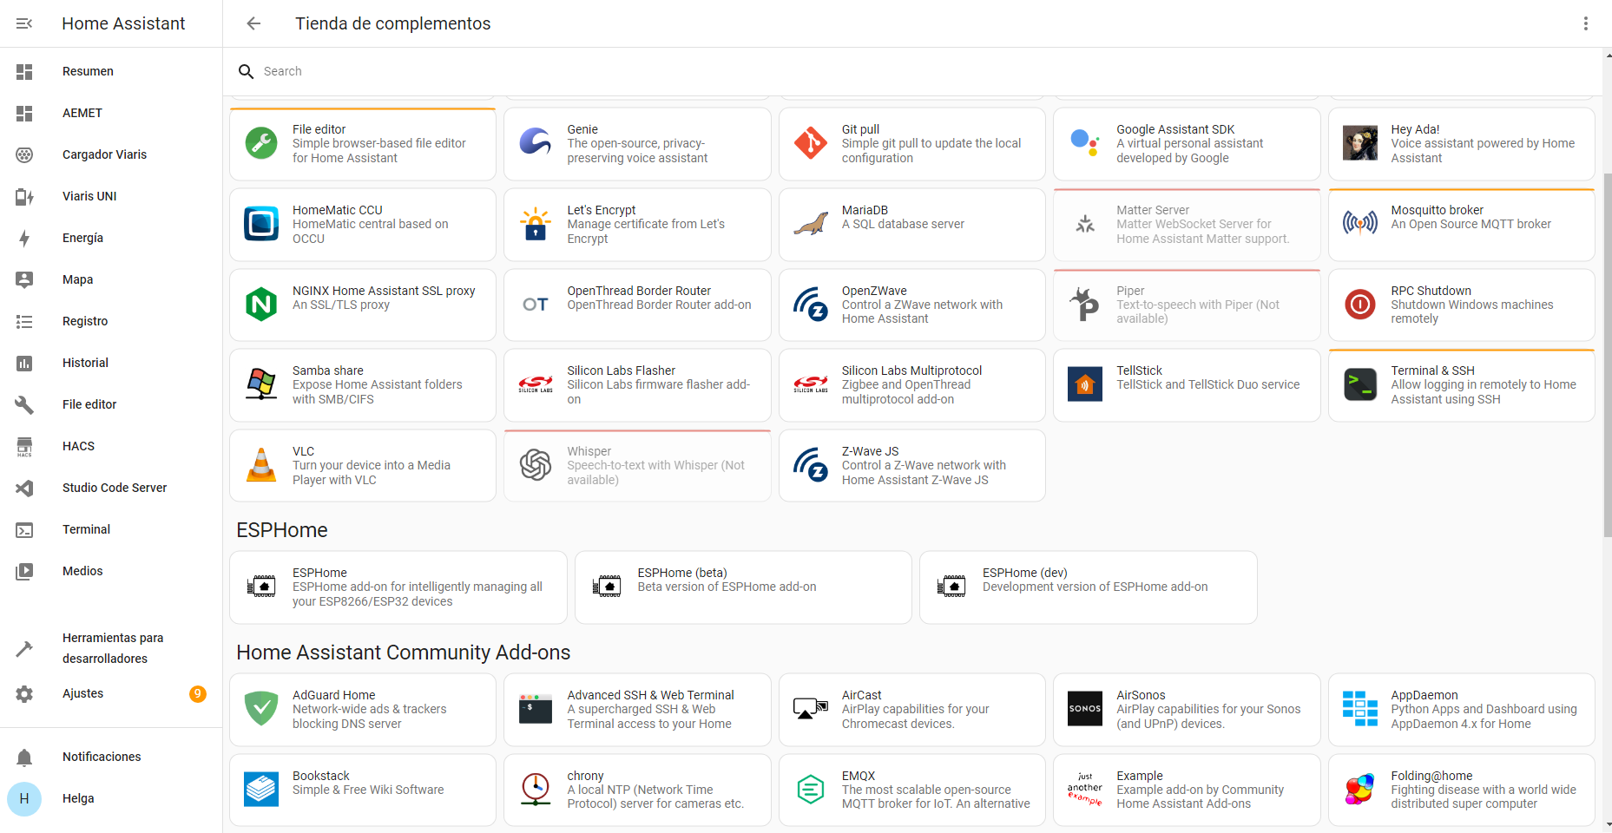Open the Helga user profile
Viewport: 1612px width, 833px height.
coord(111,798)
